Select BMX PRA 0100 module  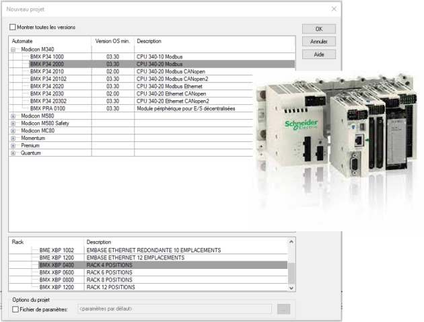pyautogui.click(x=48, y=109)
